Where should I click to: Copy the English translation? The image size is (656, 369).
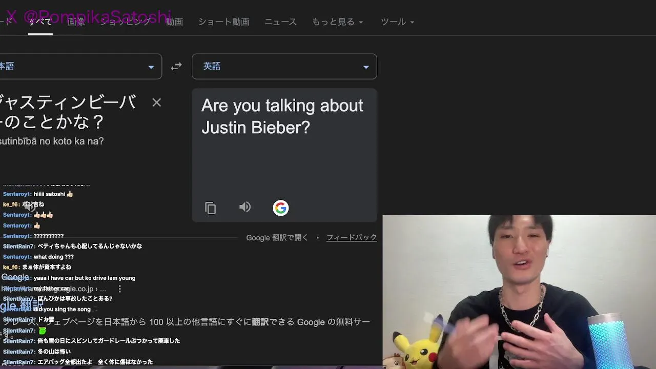[211, 208]
